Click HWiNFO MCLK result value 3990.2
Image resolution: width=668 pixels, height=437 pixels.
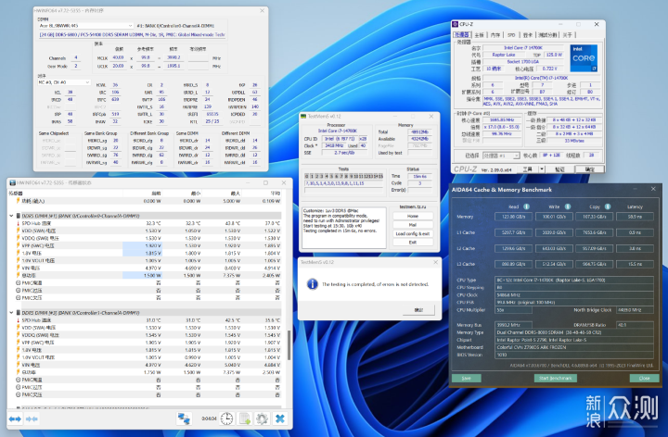tap(173, 57)
